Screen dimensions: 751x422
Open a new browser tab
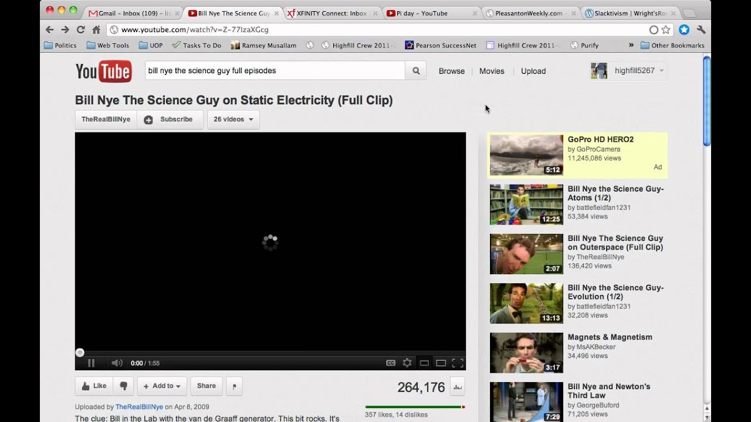point(690,13)
